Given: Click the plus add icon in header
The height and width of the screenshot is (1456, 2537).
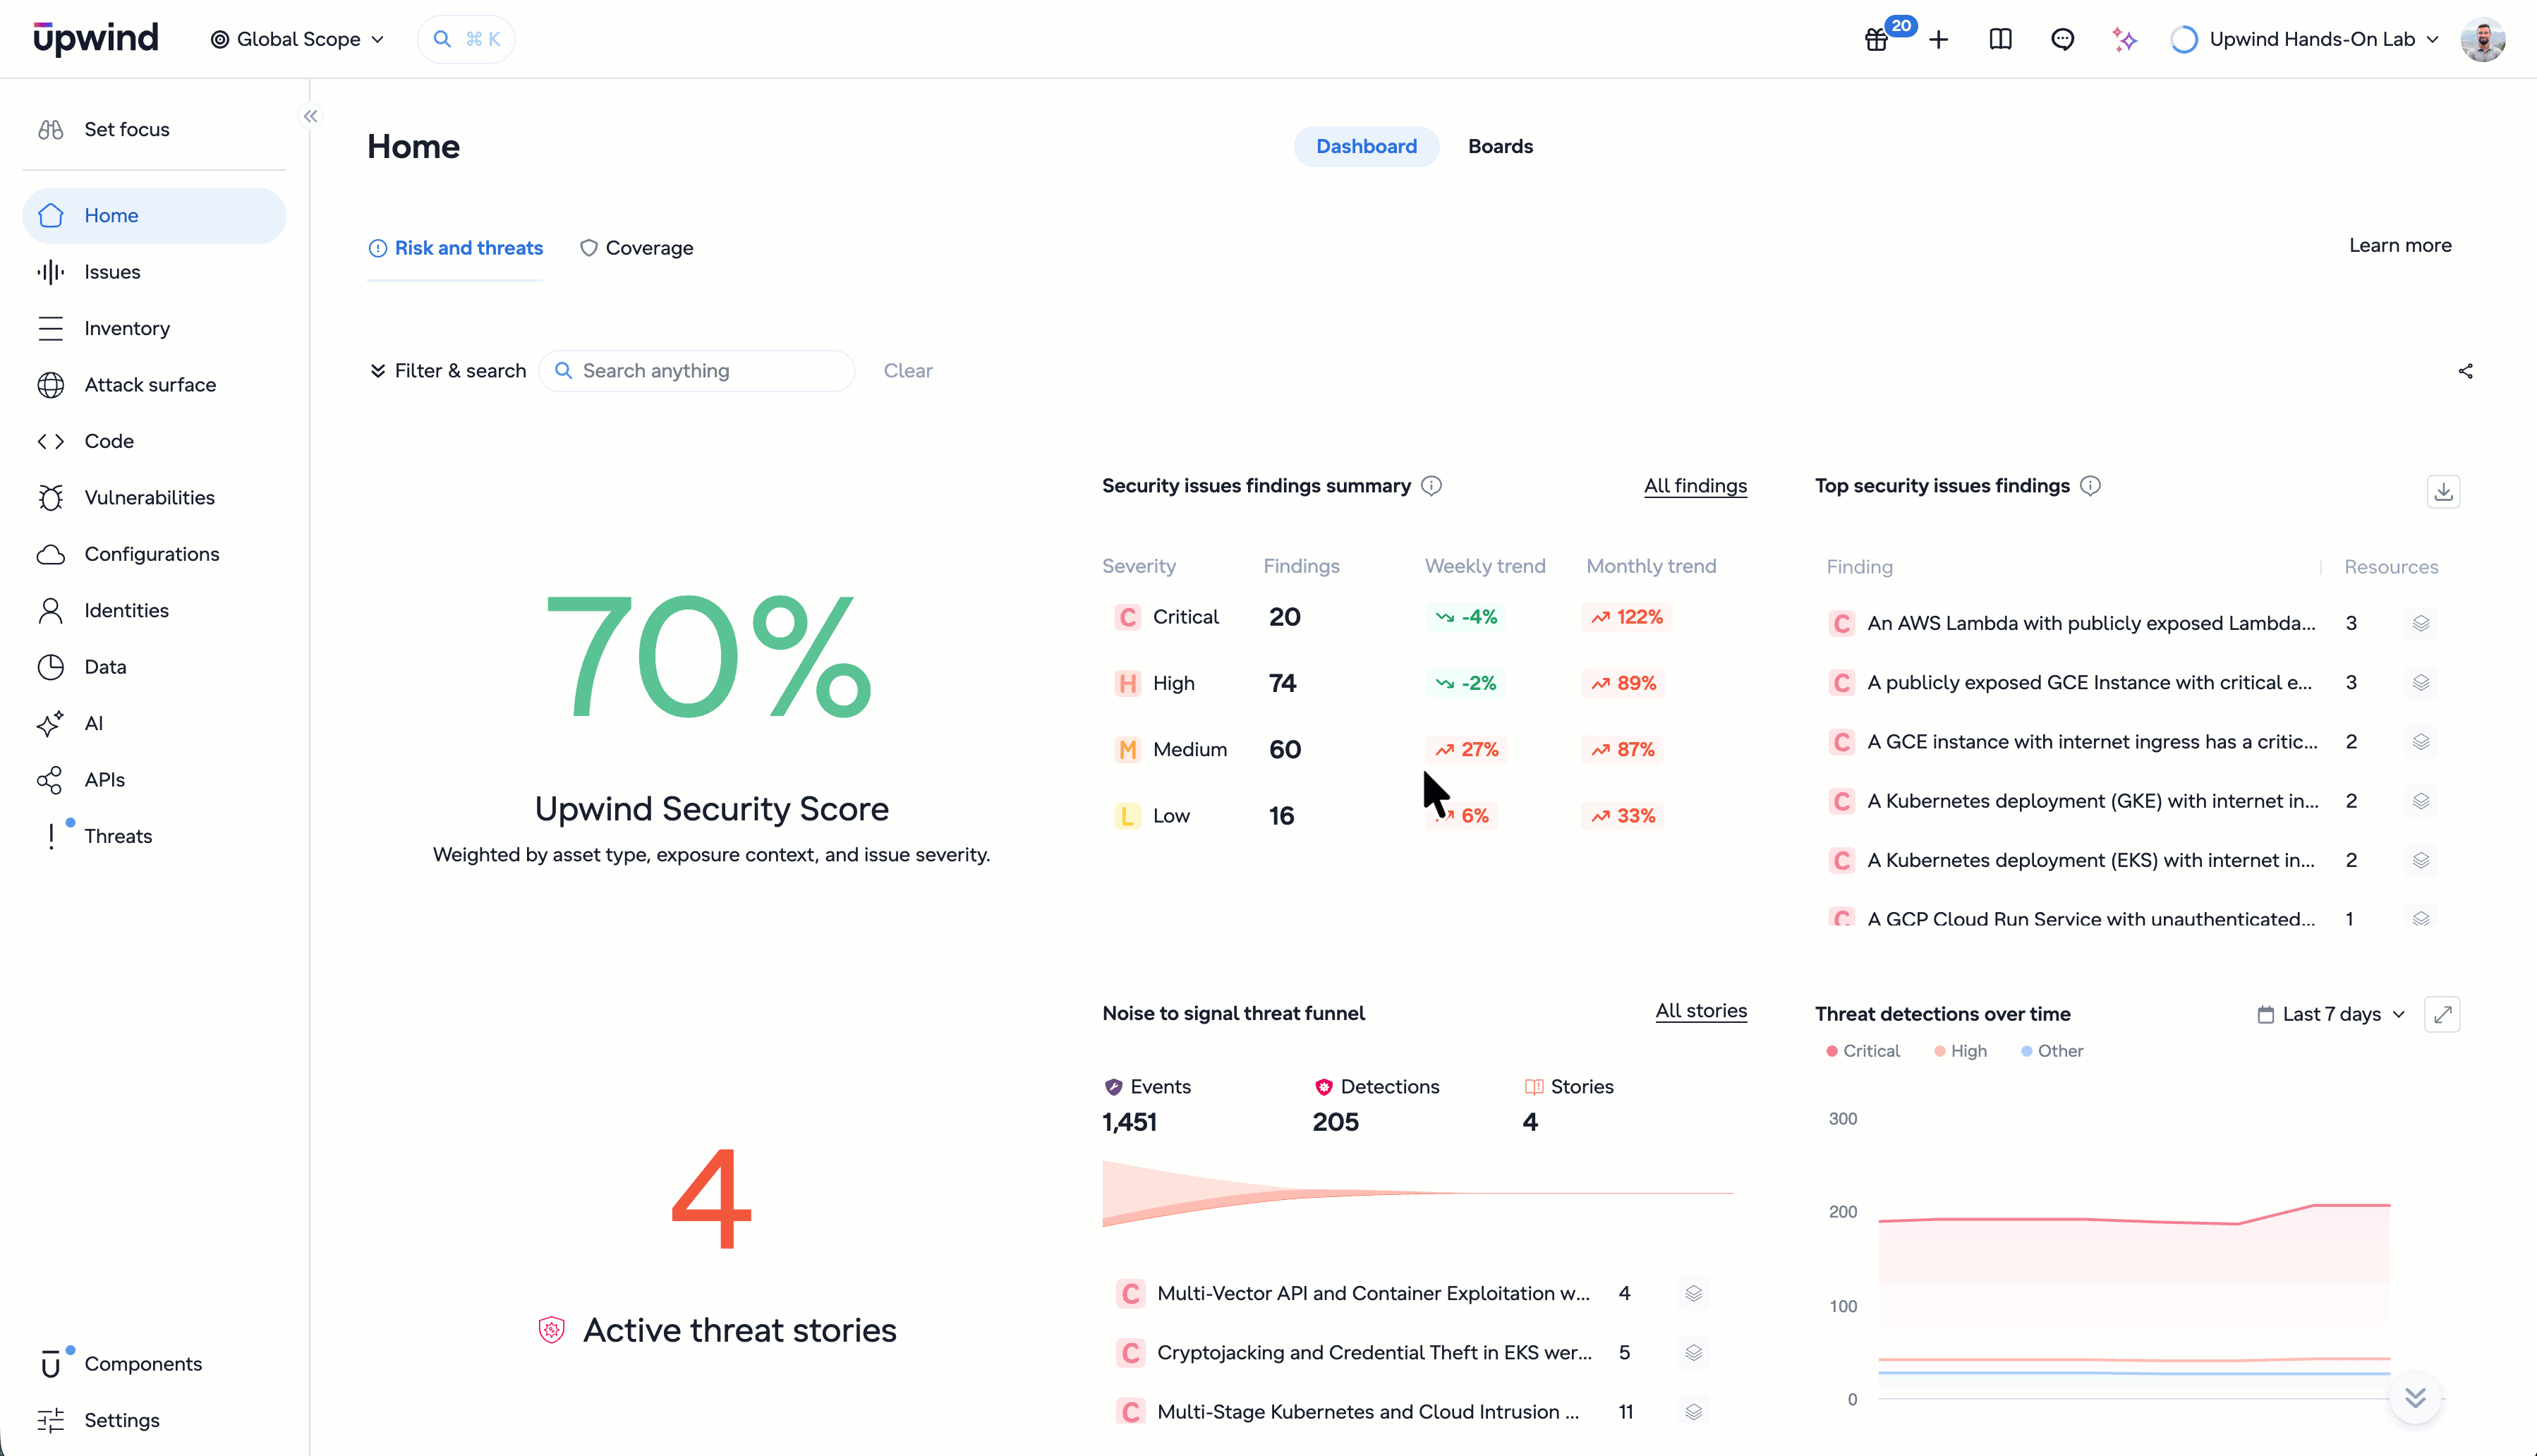Looking at the screenshot, I should click(1939, 39).
